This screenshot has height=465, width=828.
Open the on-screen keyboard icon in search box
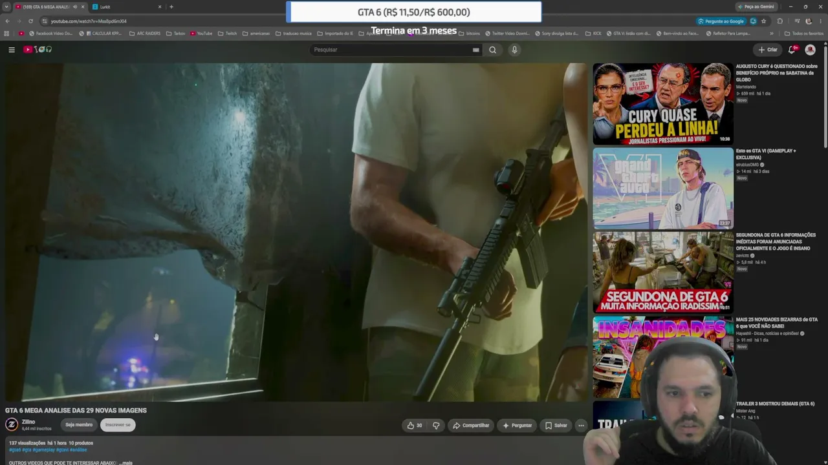tap(476, 50)
